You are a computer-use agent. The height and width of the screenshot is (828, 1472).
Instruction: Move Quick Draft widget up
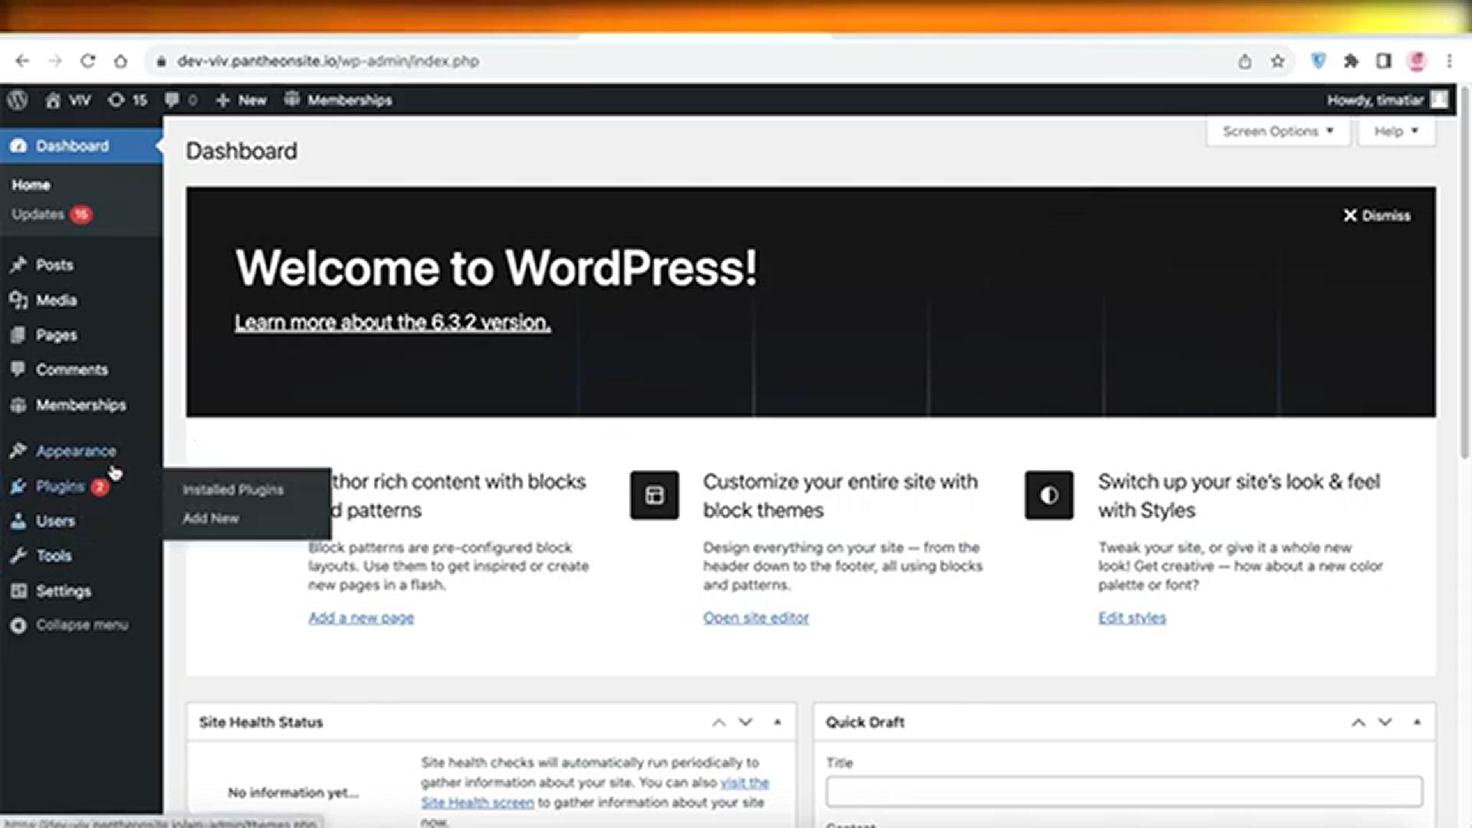(x=1358, y=722)
